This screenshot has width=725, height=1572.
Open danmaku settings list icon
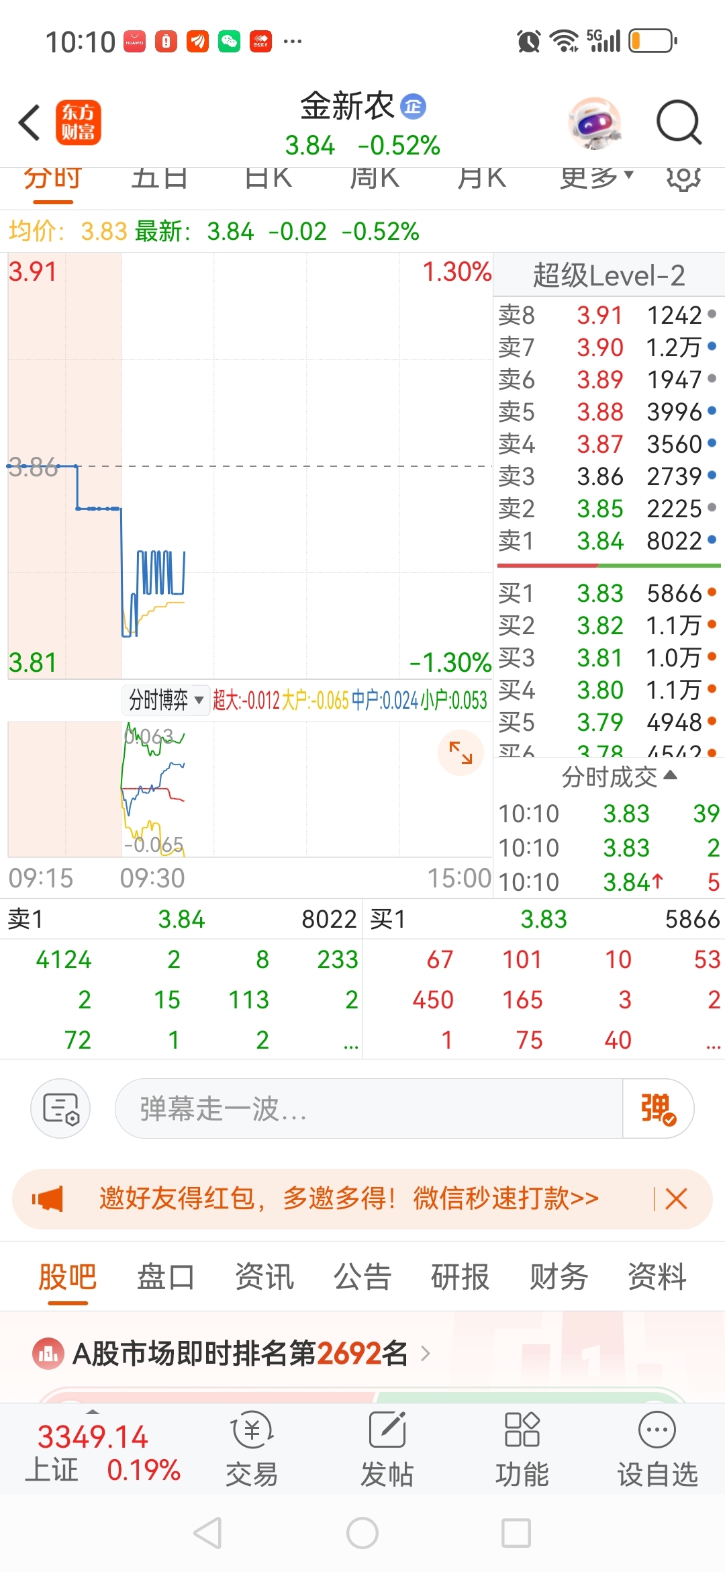[x=60, y=1108]
